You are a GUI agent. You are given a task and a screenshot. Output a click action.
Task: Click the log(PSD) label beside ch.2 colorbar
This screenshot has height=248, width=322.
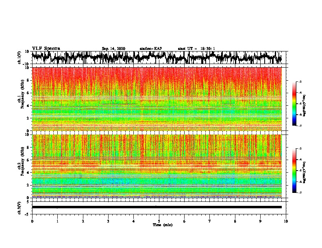(305, 172)
